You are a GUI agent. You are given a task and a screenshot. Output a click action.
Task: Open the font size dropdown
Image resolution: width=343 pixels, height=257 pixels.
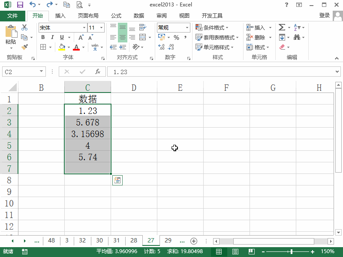[102, 27]
